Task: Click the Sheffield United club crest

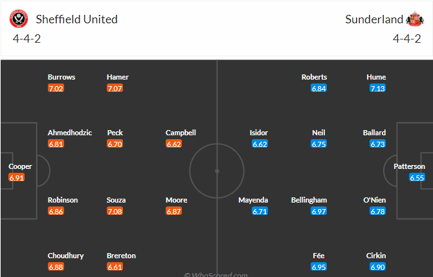Action: pos(19,19)
